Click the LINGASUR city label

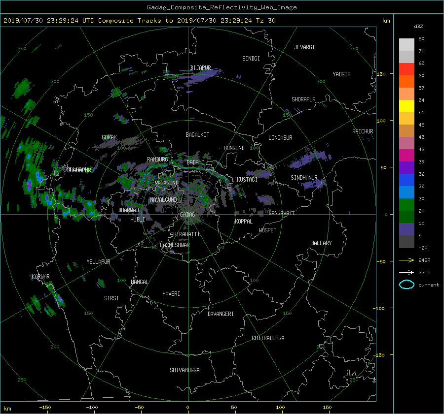point(280,138)
